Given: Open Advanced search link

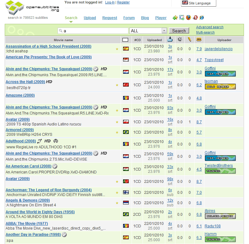Looking at the screenshot, I should [x=210, y=27].
